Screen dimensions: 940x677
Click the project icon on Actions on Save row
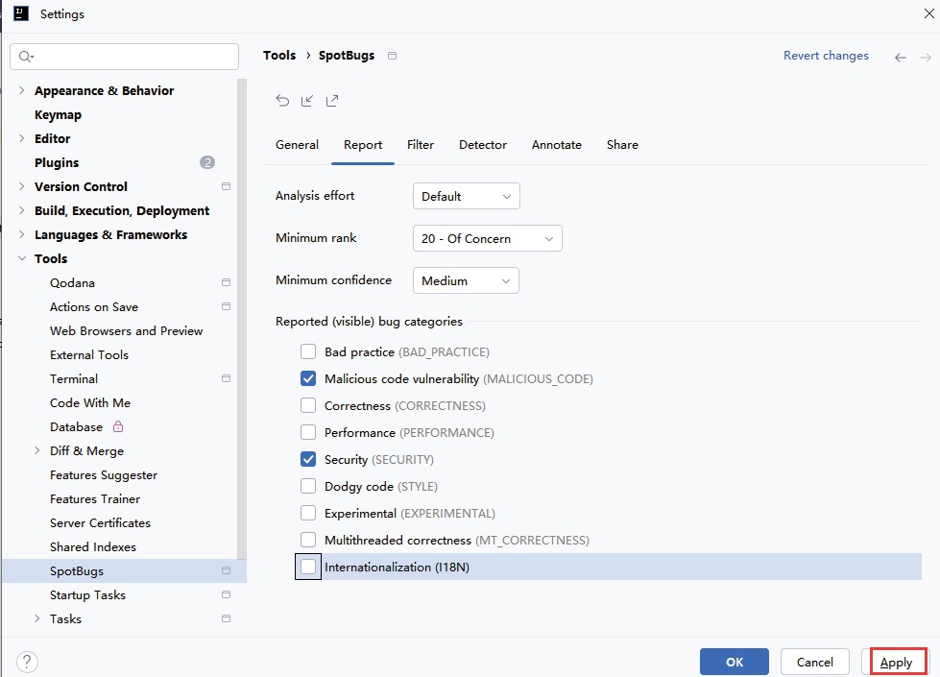click(x=226, y=306)
